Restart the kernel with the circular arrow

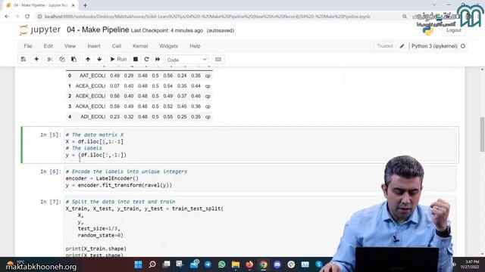(146, 59)
